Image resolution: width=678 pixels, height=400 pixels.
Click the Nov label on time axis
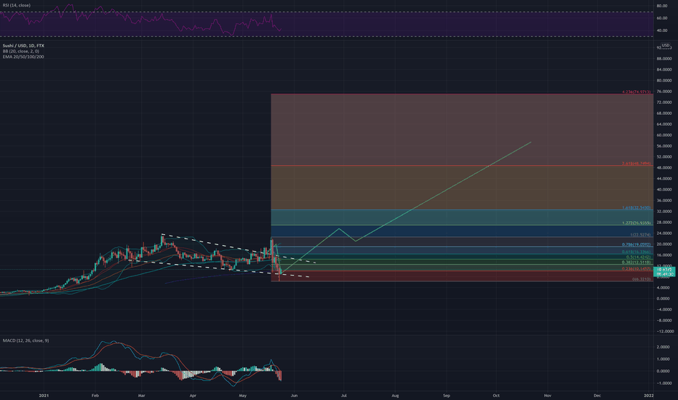(x=547, y=395)
